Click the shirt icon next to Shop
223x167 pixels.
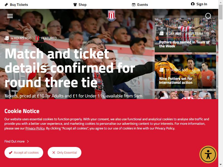tap(75, 5)
